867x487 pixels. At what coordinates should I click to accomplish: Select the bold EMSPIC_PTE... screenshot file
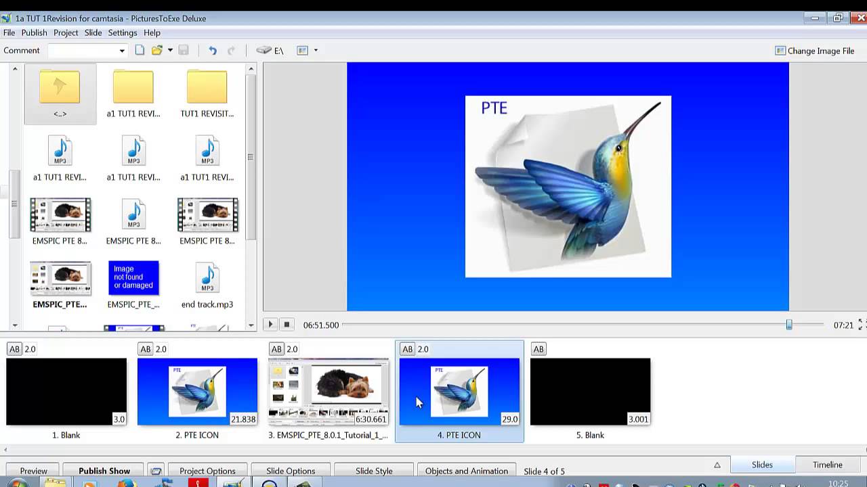[60, 285]
